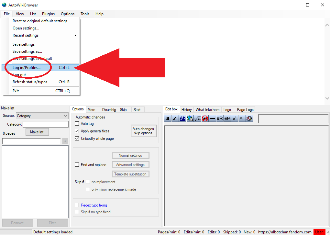Screen dimensions: 330x235
Task: Apply bold formatting in edit box toolbar
Action: (x=168, y=118)
